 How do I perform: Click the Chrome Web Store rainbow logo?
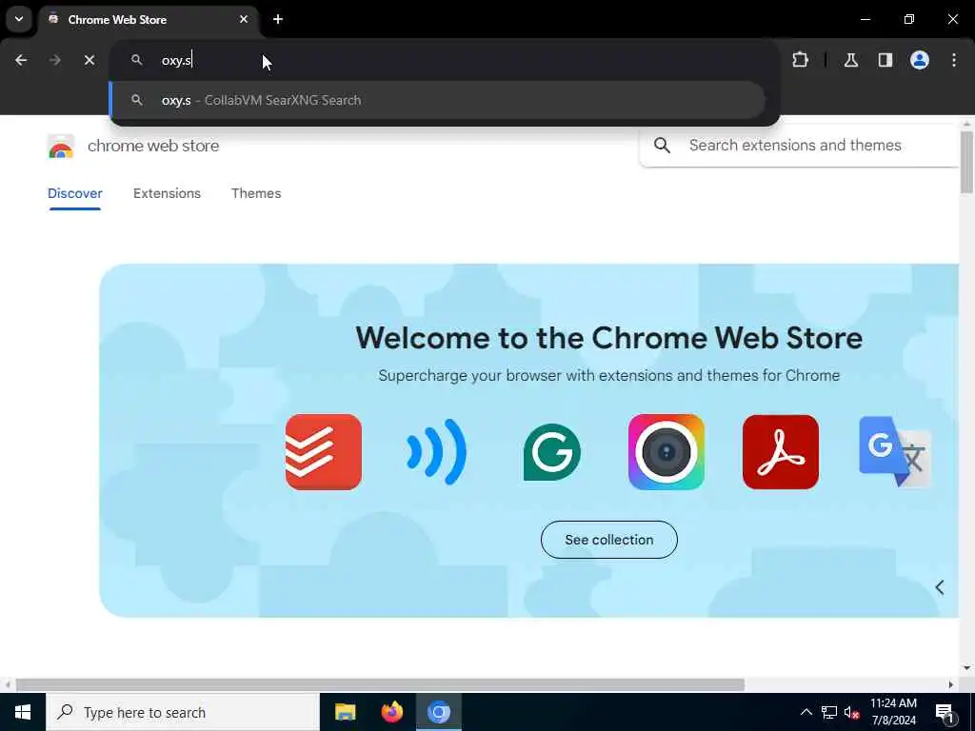point(61,146)
